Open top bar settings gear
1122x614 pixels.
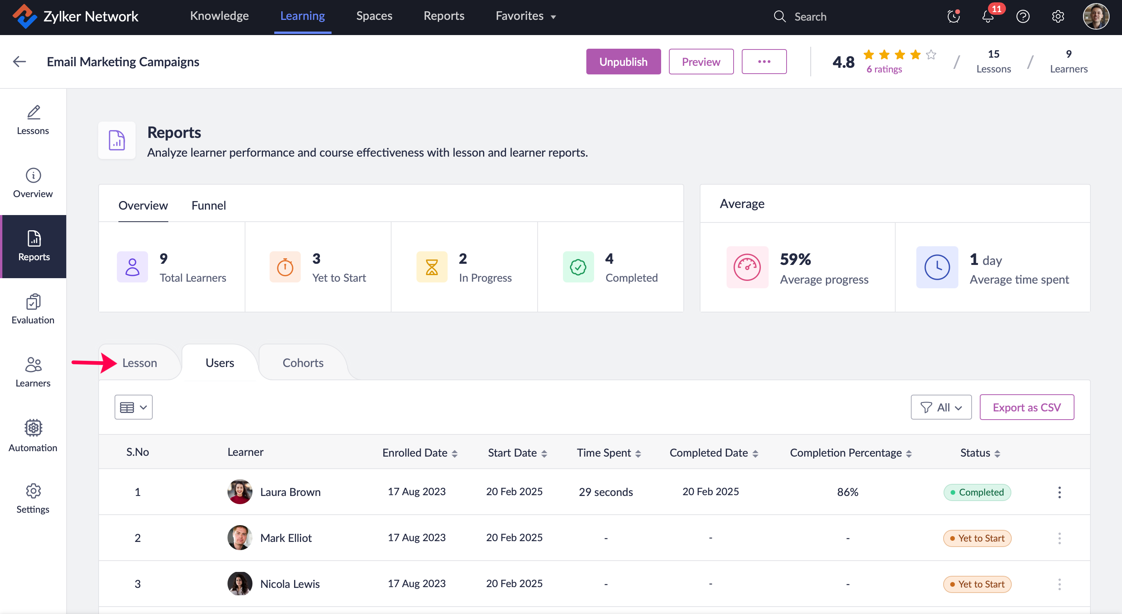point(1058,16)
